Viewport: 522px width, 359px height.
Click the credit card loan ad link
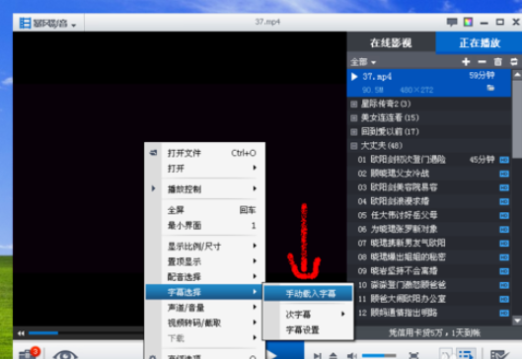click(x=434, y=332)
